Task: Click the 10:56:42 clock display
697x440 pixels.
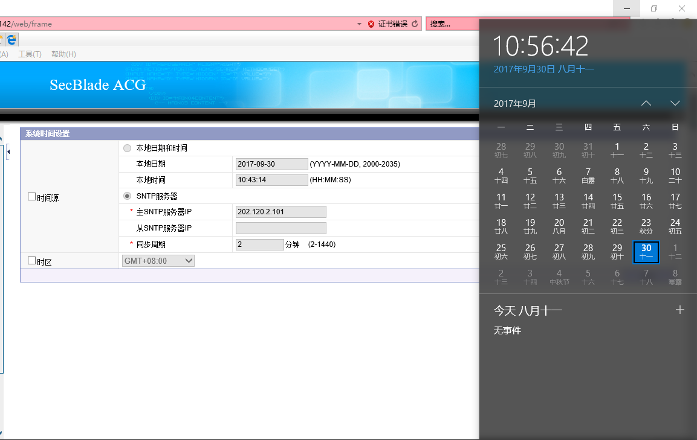Action: pos(540,46)
